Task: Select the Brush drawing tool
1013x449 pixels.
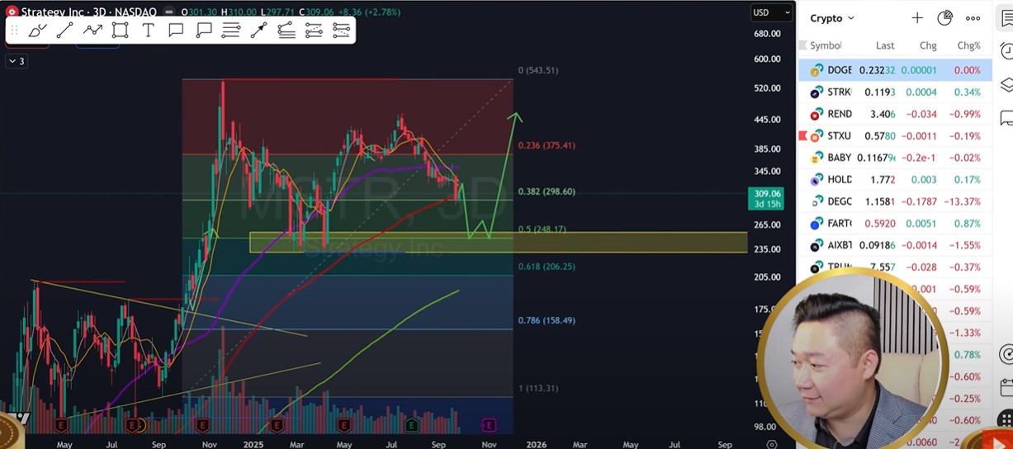Action: point(37,31)
